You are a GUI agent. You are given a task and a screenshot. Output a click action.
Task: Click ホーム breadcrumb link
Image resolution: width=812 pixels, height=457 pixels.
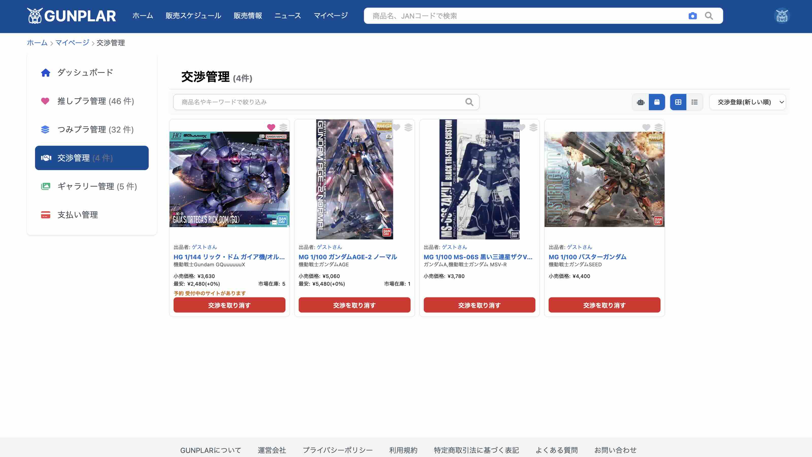click(x=37, y=43)
